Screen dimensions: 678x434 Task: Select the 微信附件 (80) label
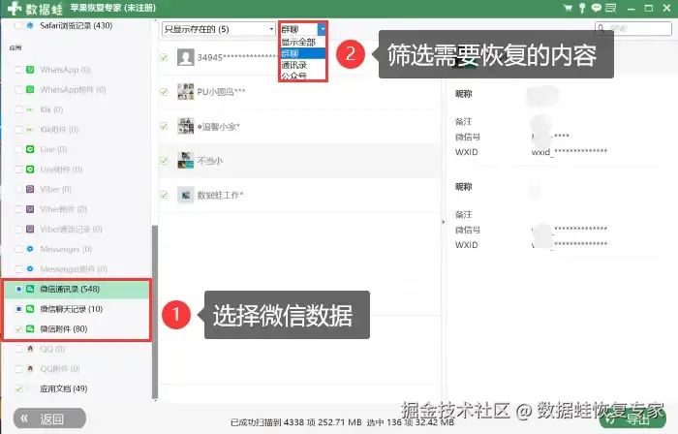[64, 328]
